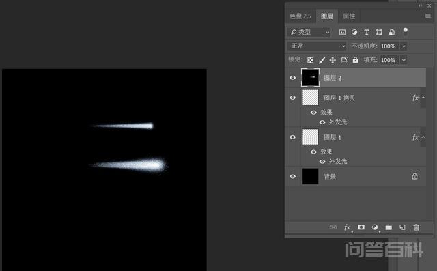Filter layers by adjustment layer icon
Screen dimensions: 437x271
354,32
